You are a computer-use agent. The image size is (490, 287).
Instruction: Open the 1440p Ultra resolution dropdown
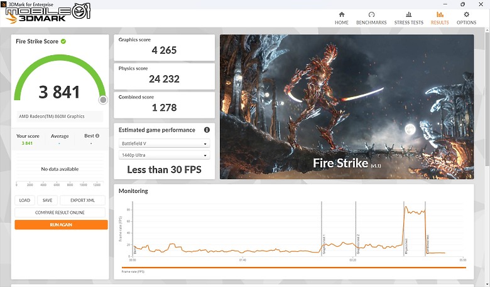pos(164,155)
